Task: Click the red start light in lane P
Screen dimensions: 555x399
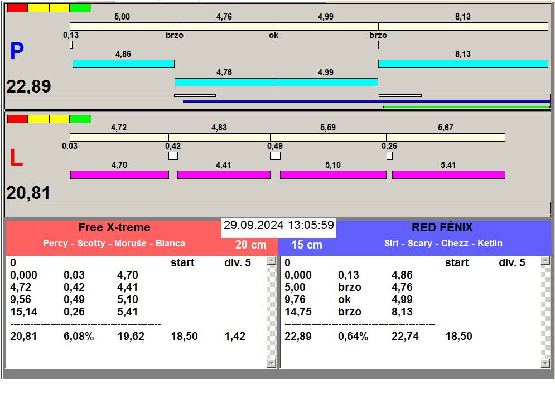Action: (x=17, y=8)
